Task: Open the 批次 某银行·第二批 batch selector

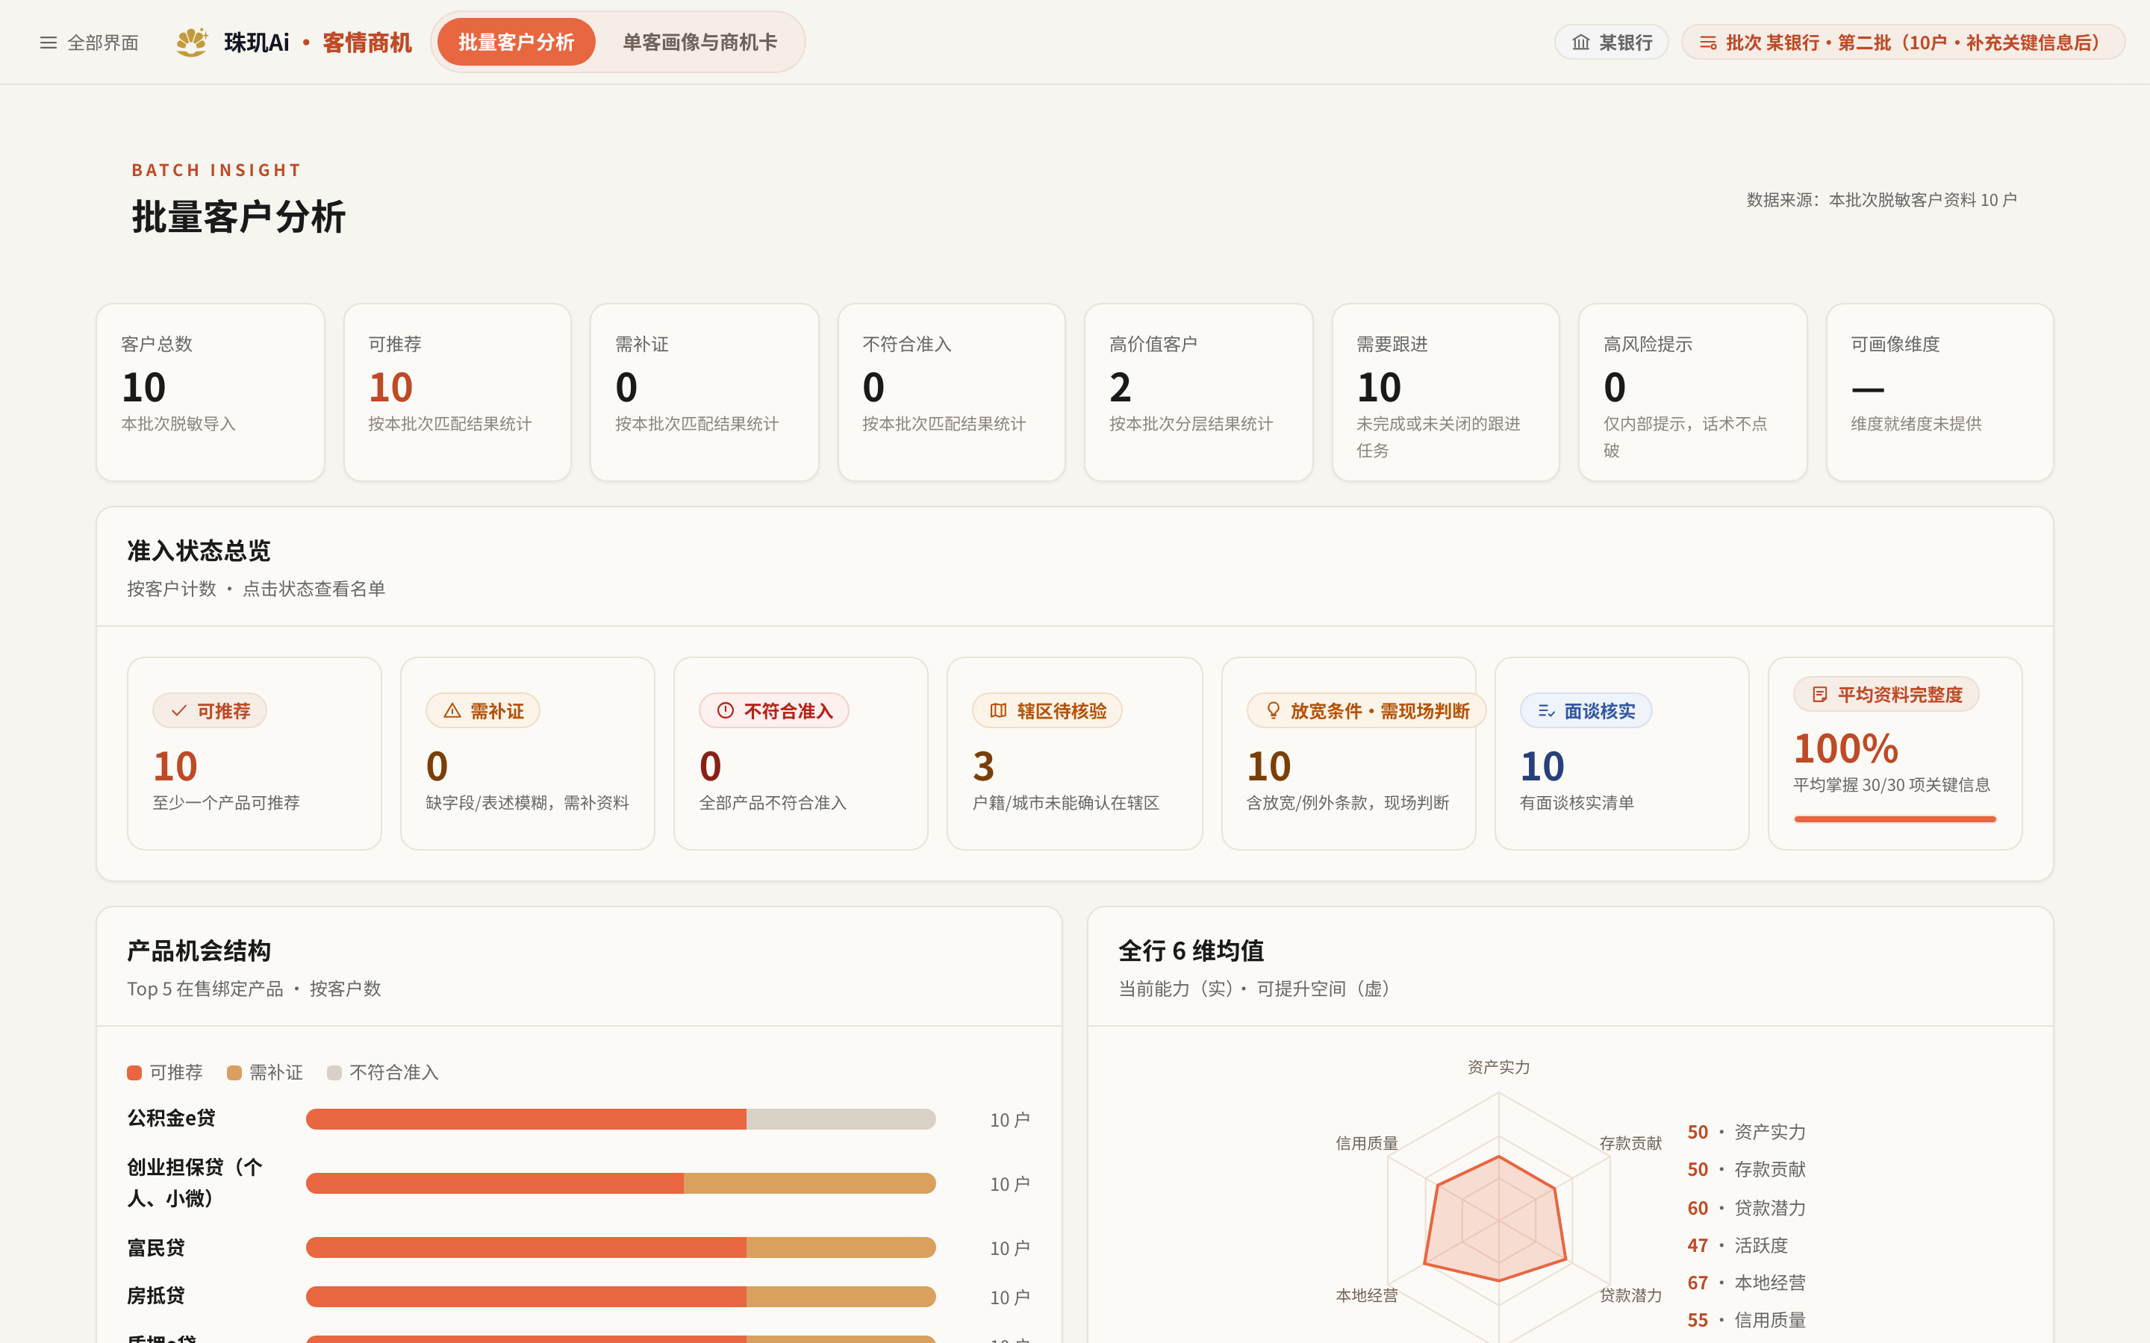Action: click(1903, 42)
